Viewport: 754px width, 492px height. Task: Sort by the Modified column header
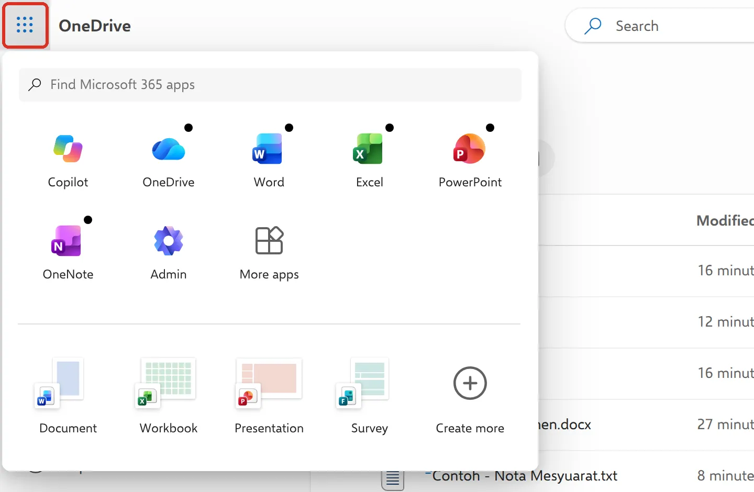point(725,220)
